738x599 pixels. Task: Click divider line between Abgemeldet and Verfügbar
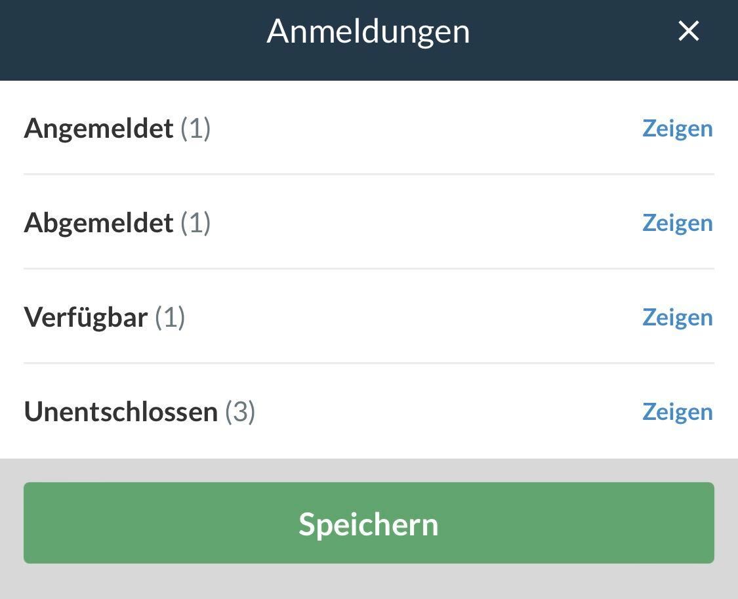[369, 268]
